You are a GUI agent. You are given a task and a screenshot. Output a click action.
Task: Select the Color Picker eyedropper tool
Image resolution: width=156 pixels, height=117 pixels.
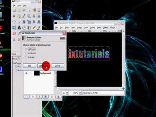24,16
